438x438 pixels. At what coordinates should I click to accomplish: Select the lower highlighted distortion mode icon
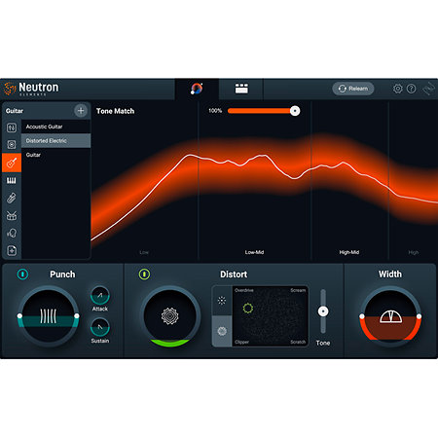(x=222, y=331)
